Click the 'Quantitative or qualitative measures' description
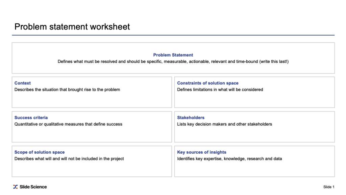346x195 pixels. coord(68,124)
